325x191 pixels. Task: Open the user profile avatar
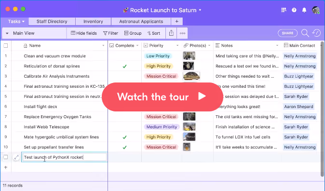click(316, 10)
